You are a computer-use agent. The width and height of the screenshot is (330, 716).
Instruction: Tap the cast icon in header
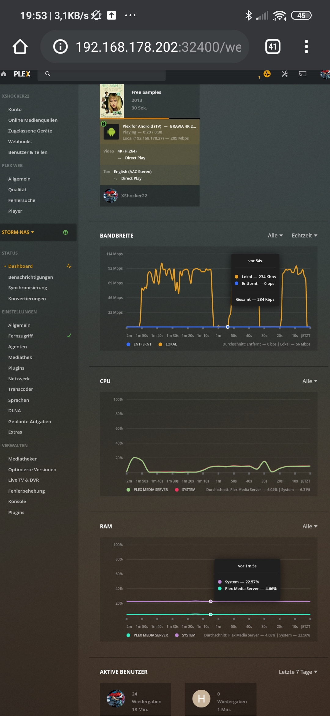click(x=302, y=74)
